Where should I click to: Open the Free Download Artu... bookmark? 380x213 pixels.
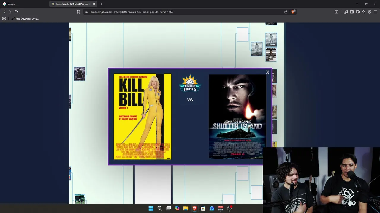(25, 19)
